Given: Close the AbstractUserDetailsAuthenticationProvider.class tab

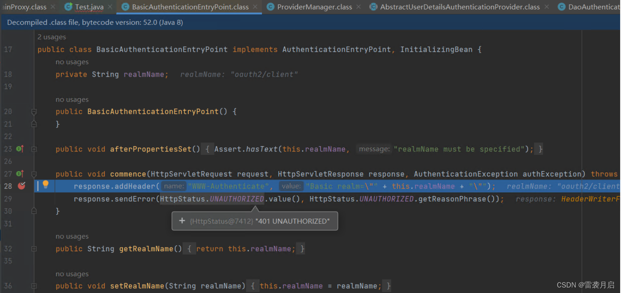Looking at the screenshot, I should [x=546, y=7].
